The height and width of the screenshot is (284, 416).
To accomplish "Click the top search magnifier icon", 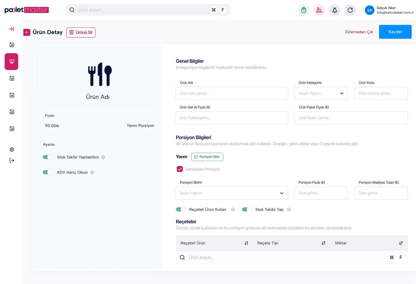I will pos(72,10).
